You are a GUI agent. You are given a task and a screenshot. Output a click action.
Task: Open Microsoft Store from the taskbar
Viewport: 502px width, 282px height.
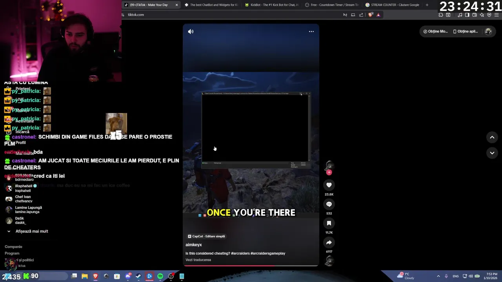point(117,277)
